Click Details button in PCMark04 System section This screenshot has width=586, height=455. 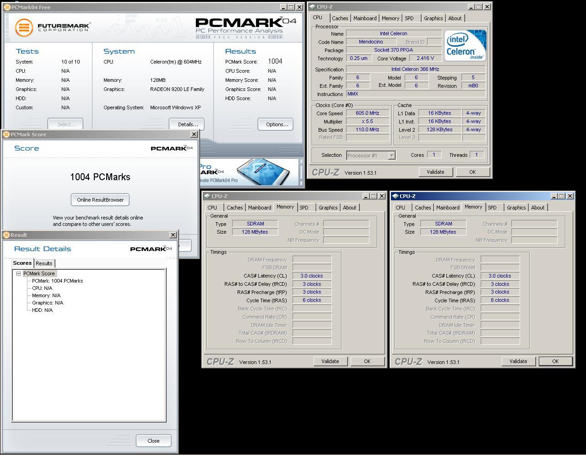point(187,124)
